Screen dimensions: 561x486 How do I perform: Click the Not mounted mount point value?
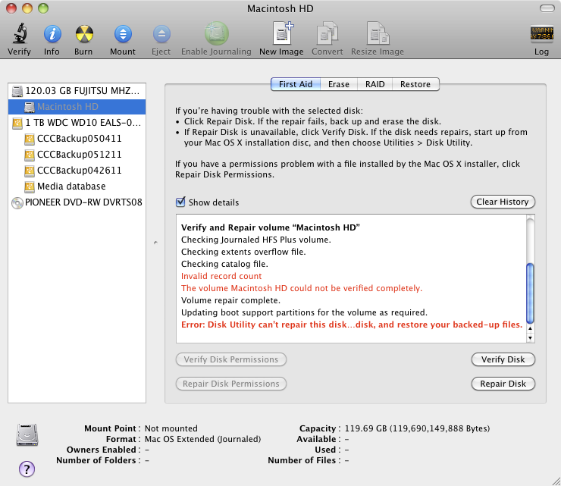(171, 428)
